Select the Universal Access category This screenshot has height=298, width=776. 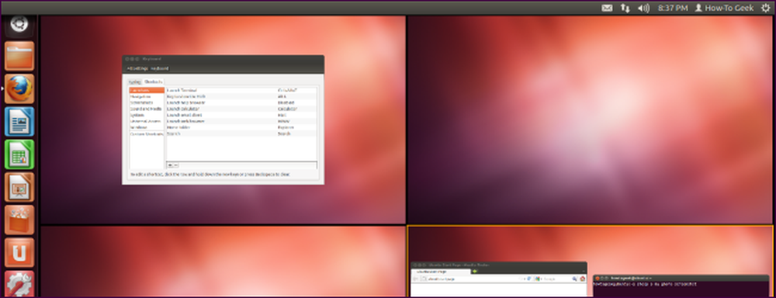[x=147, y=121]
